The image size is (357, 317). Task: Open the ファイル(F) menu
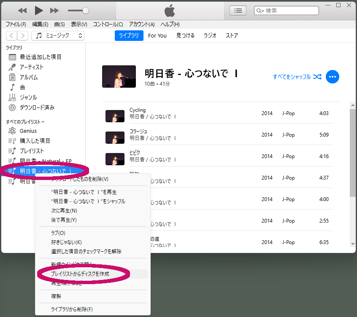(16, 24)
